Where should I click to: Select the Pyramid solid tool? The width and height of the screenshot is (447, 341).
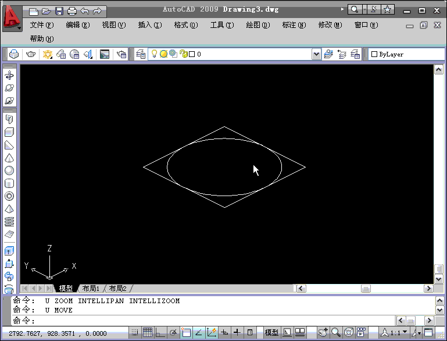point(9,209)
